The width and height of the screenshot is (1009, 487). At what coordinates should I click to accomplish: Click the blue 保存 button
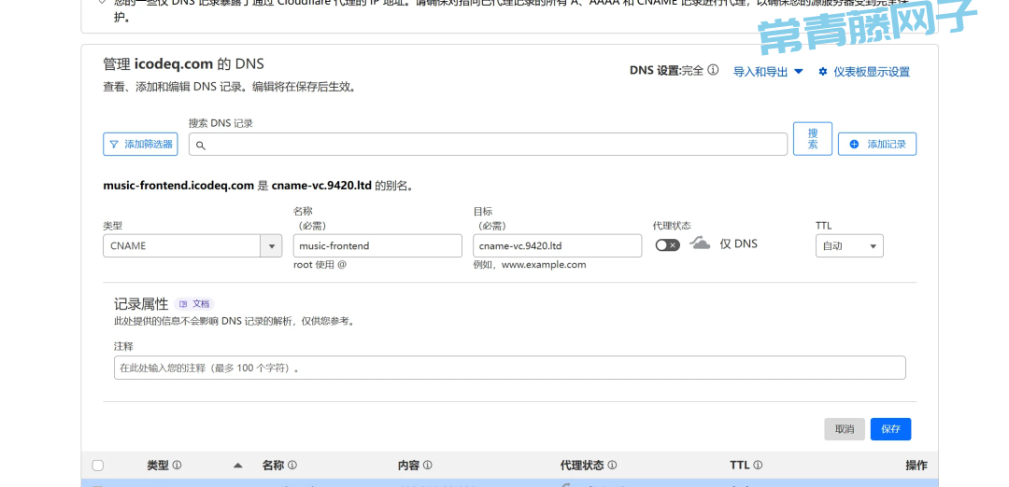890,429
